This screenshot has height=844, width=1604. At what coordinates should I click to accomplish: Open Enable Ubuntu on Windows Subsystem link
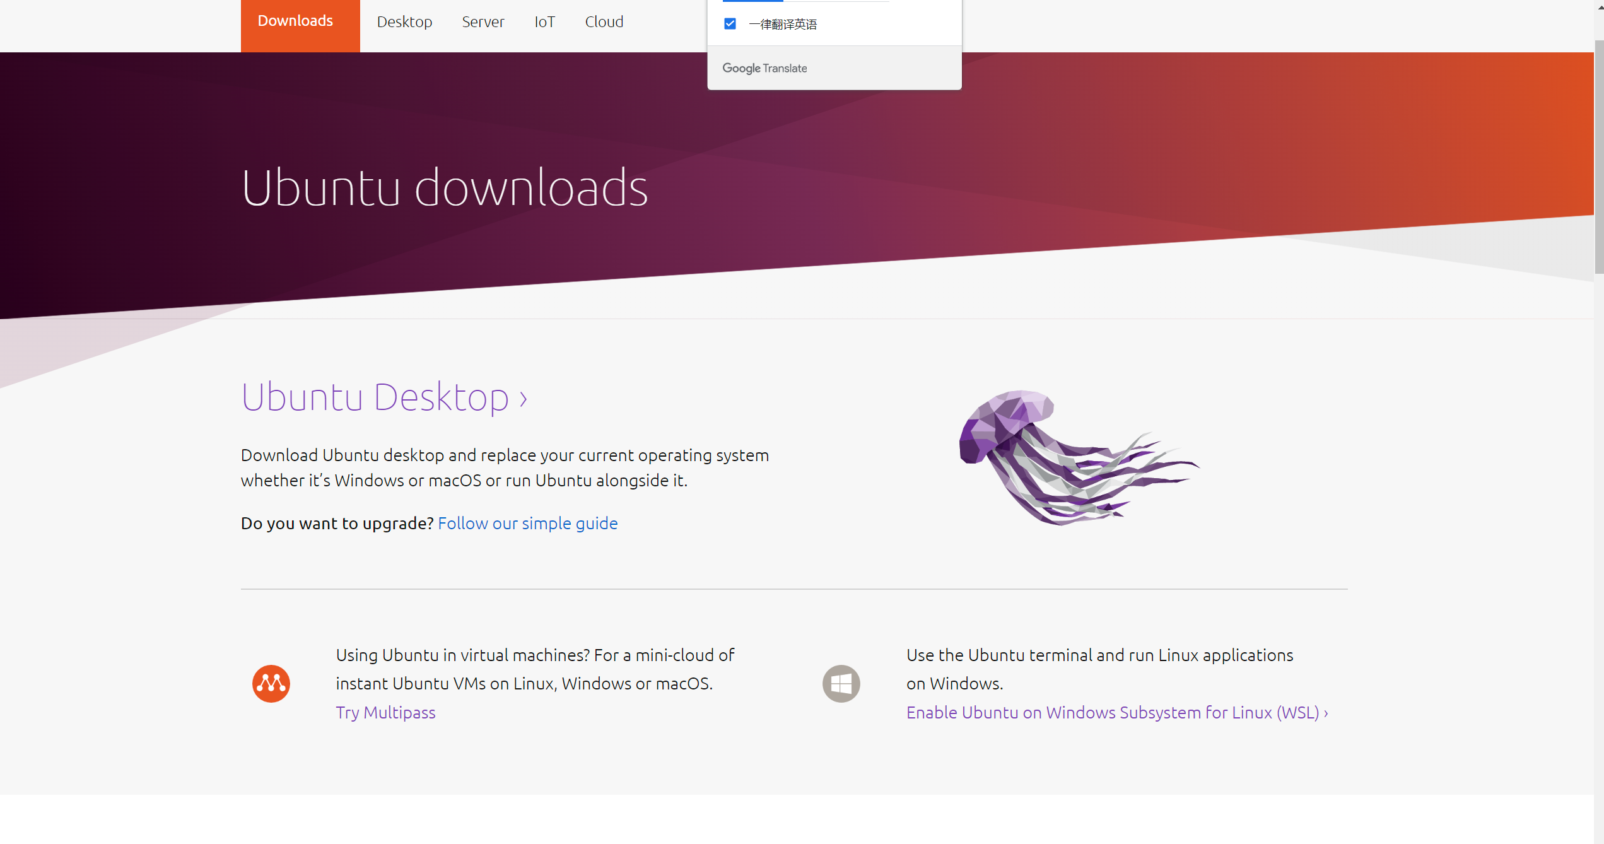pyautogui.click(x=1113, y=713)
